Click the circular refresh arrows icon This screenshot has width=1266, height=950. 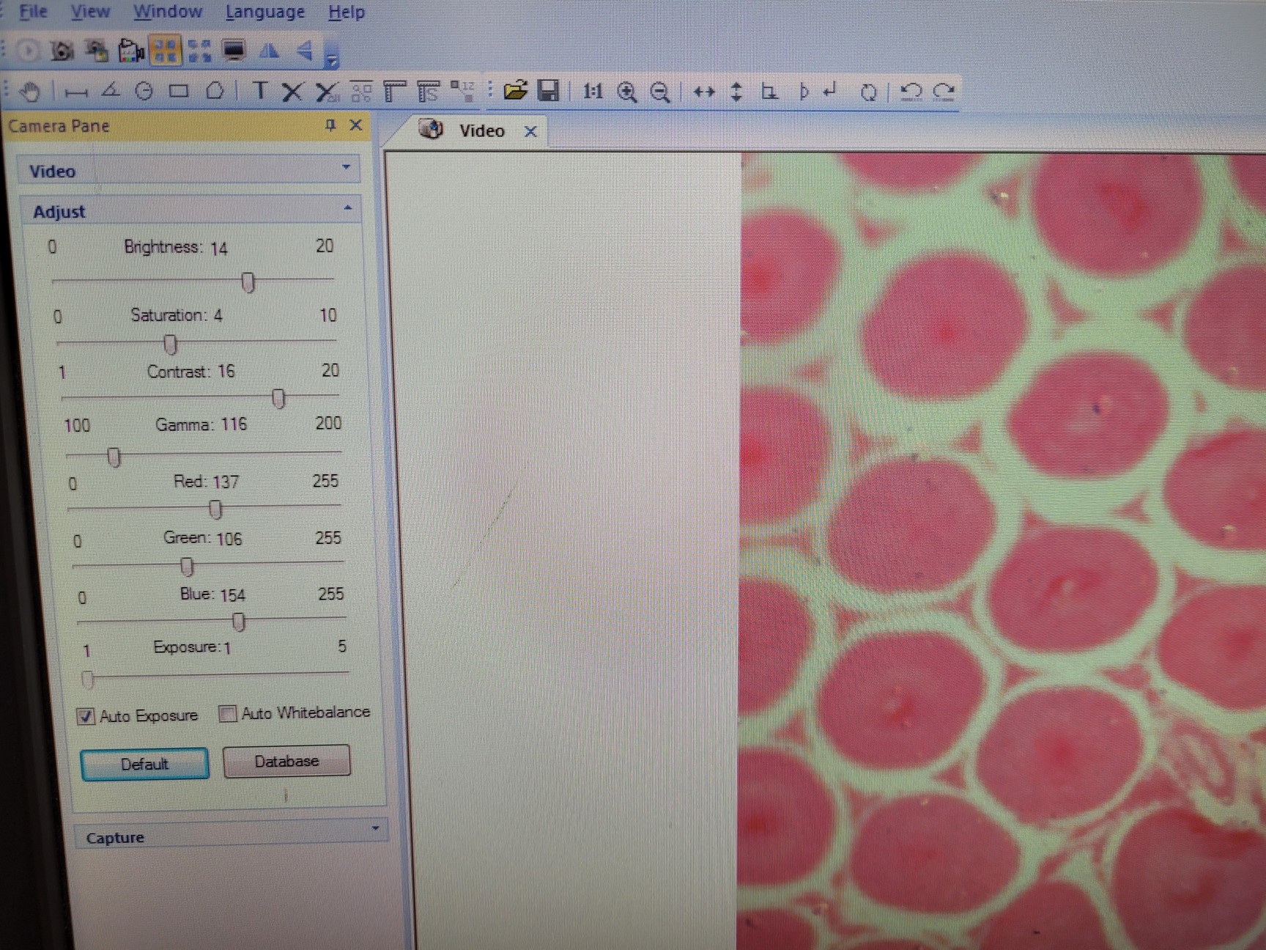point(869,92)
